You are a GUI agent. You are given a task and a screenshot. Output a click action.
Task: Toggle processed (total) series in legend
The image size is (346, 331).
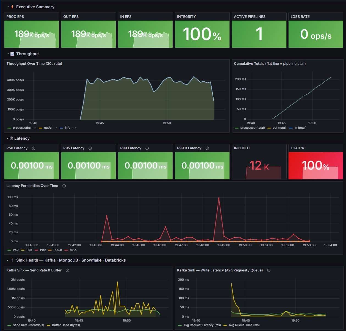coord(252,128)
